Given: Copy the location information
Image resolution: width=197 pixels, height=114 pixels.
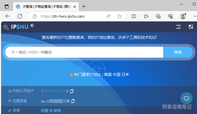Looking at the screenshot, I should pos(73,101).
